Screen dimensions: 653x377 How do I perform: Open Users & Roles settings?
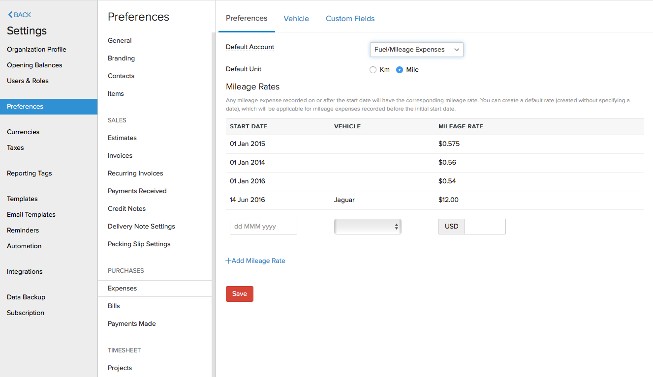[28, 81]
